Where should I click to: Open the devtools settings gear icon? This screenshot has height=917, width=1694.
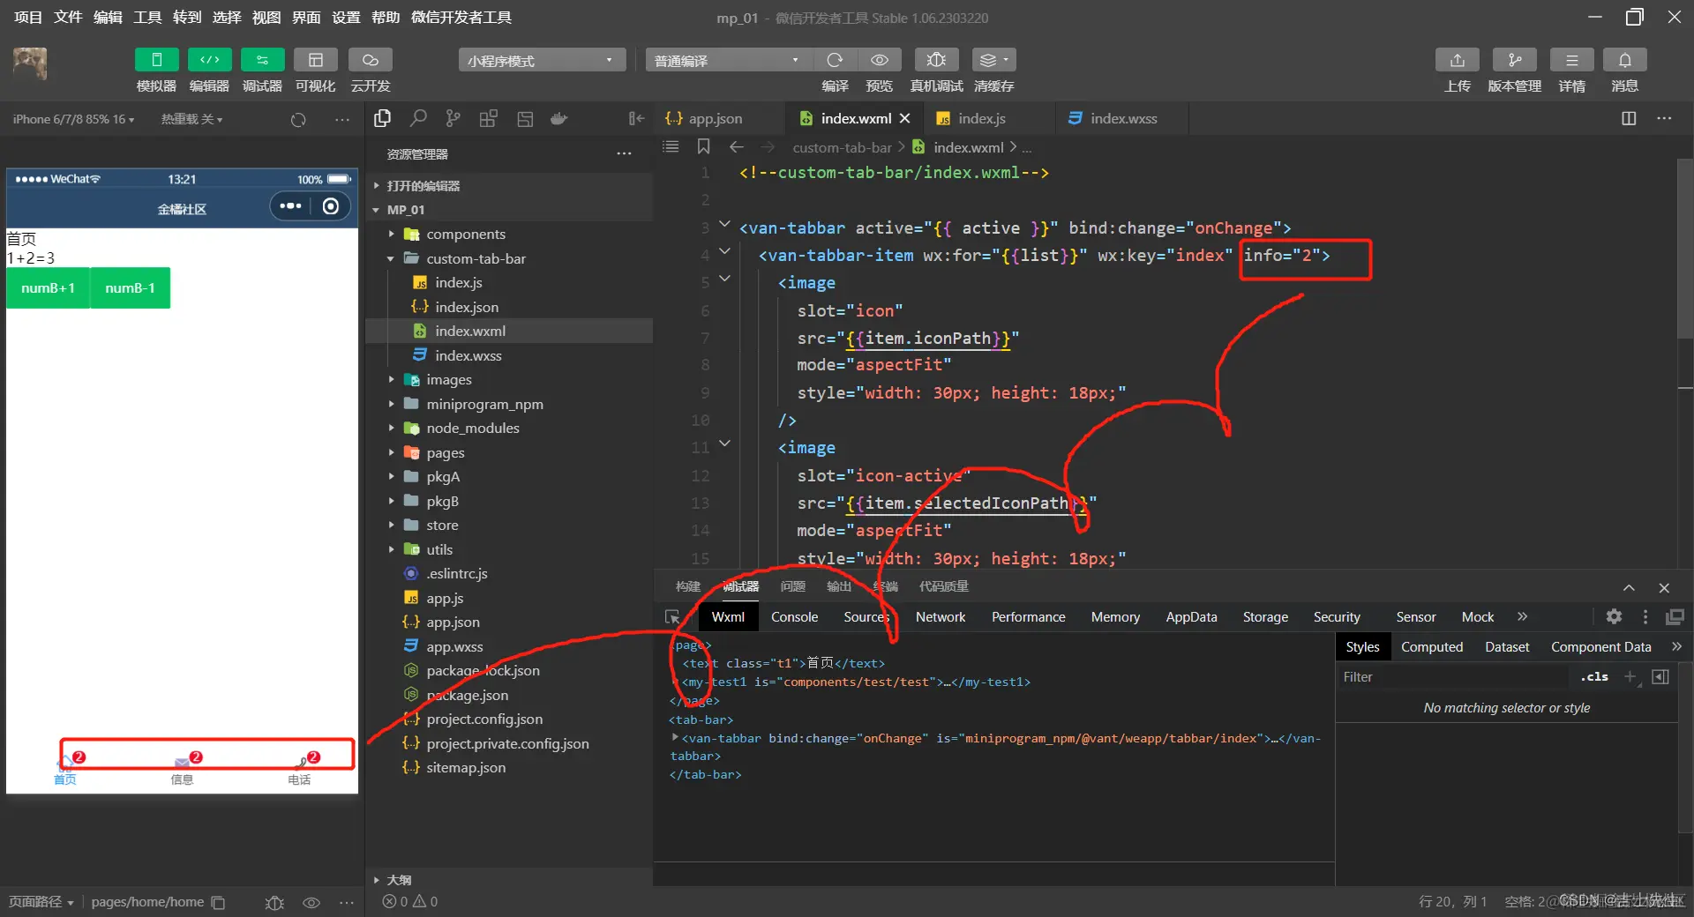1614,617
